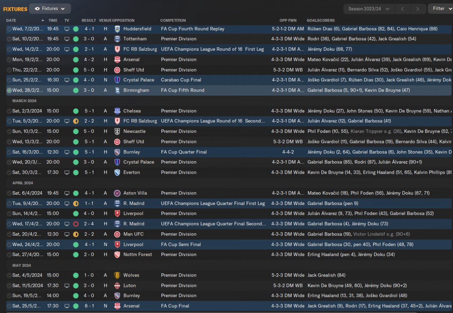
Task: Click the Huddersfield club badge
Action: [x=117, y=29]
